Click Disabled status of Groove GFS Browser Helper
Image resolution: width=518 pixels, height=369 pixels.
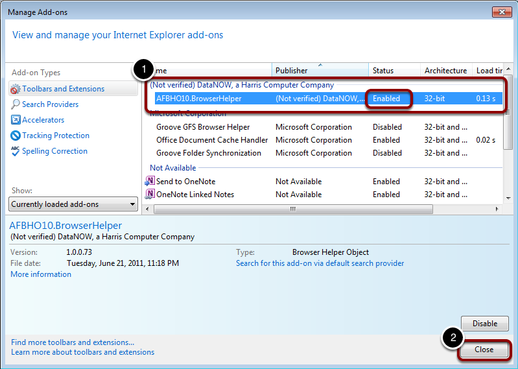click(x=387, y=127)
